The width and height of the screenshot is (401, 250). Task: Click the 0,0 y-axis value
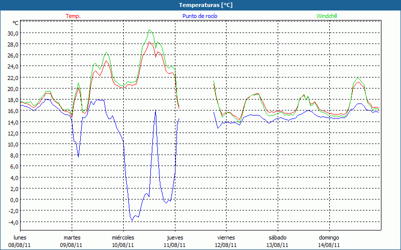14,199
